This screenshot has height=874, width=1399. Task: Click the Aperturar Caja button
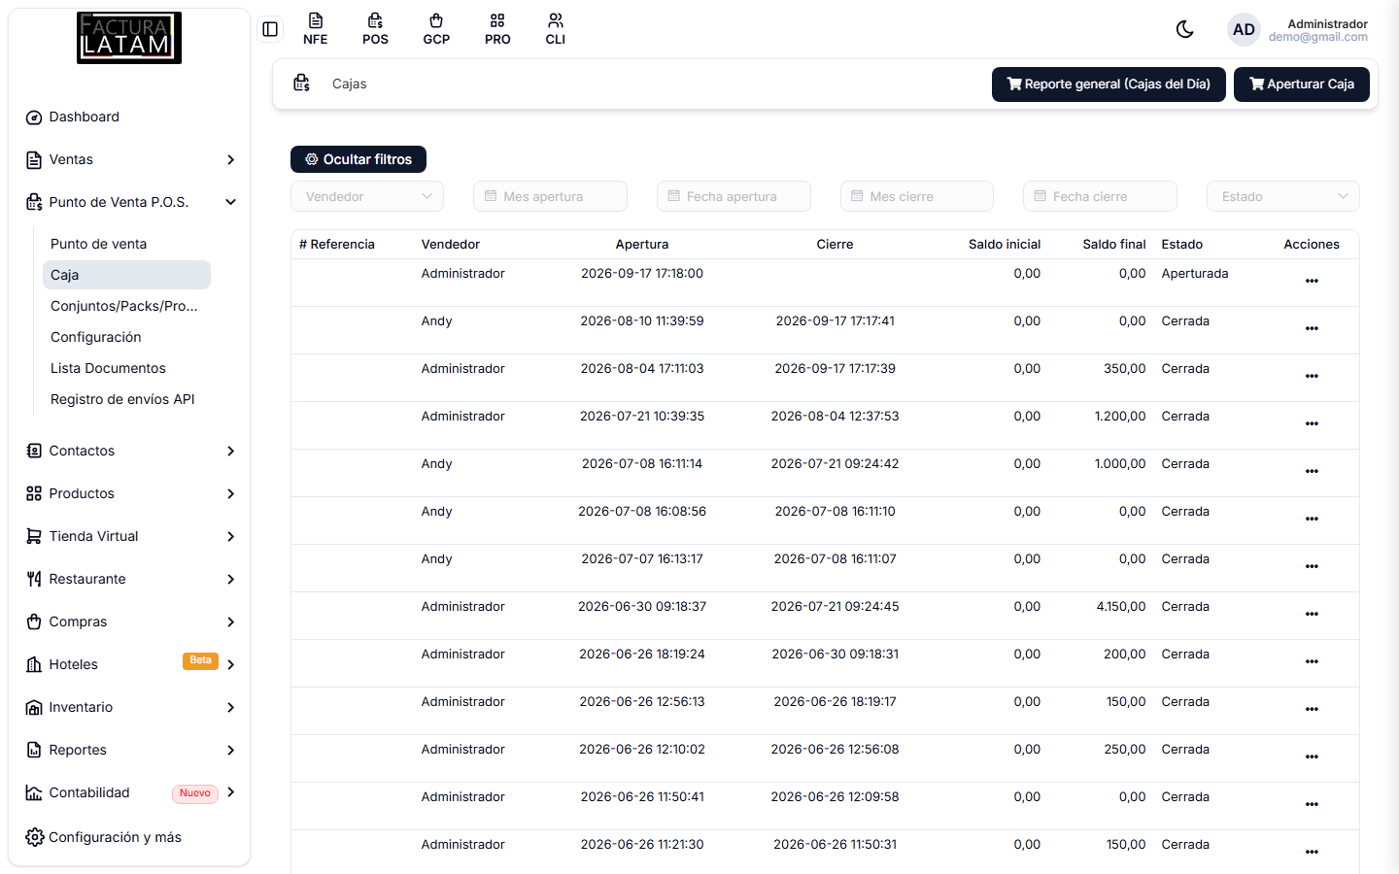pyautogui.click(x=1302, y=84)
